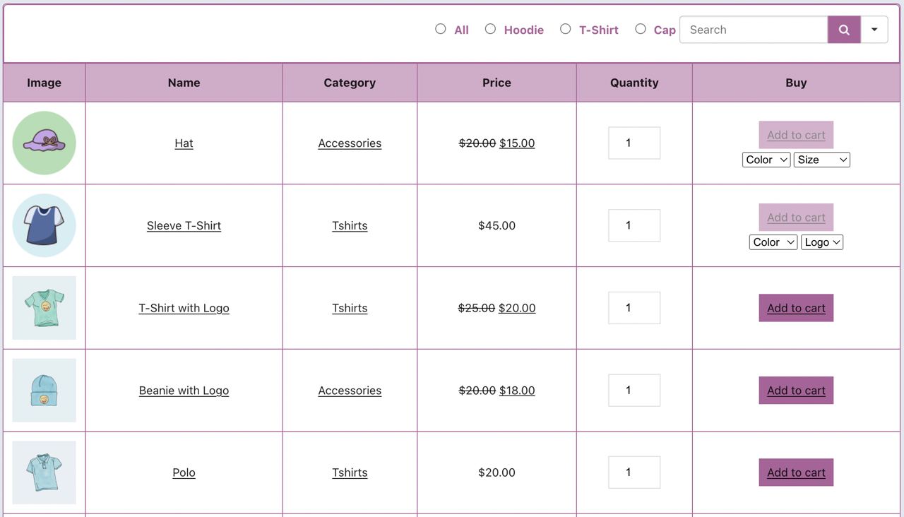Expand the search options dropdown arrow
This screenshot has height=517, width=904.
point(874,30)
